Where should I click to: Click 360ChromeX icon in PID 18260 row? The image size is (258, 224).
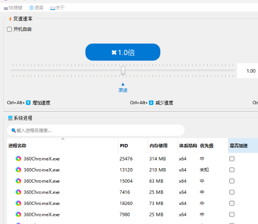click(x=19, y=203)
